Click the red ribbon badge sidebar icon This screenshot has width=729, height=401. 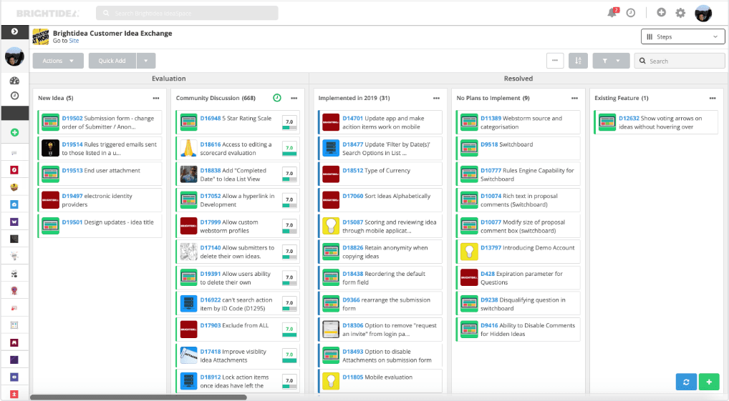[14, 290]
